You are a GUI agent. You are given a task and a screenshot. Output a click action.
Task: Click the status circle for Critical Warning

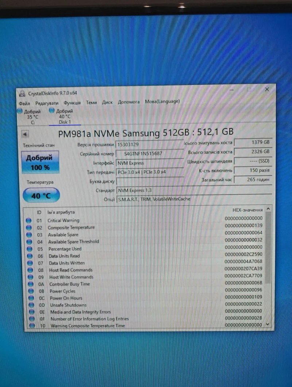(28, 221)
